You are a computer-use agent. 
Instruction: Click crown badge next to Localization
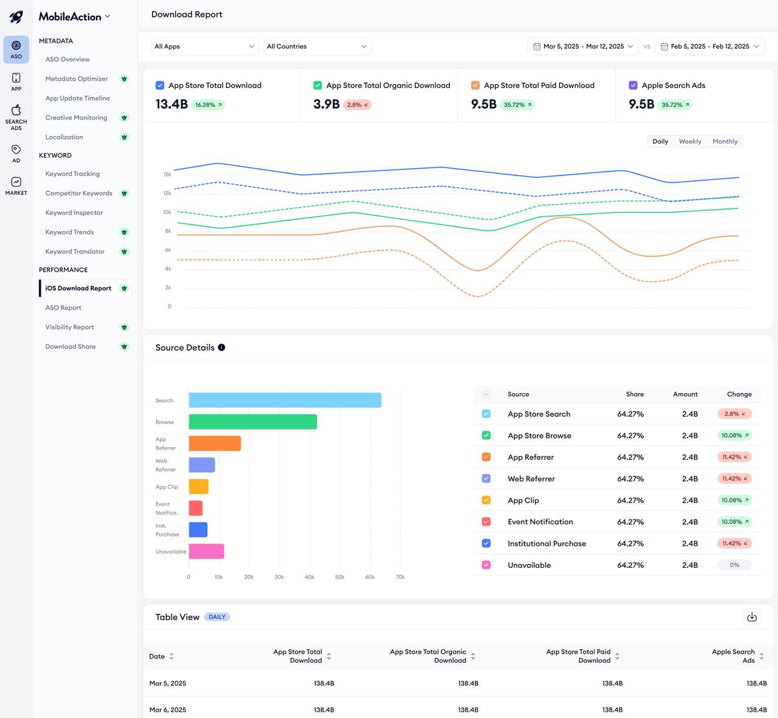(x=124, y=137)
